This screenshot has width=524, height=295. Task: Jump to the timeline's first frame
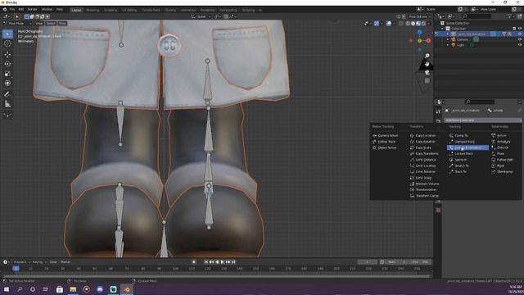(206, 262)
